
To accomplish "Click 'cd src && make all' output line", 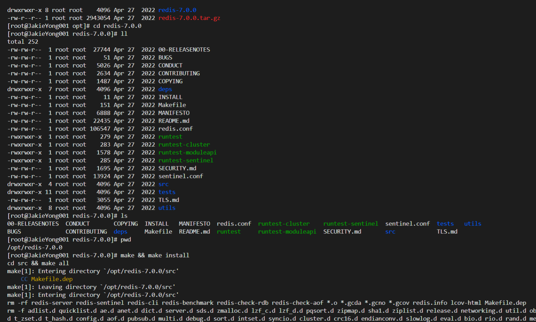I will (38, 263).
